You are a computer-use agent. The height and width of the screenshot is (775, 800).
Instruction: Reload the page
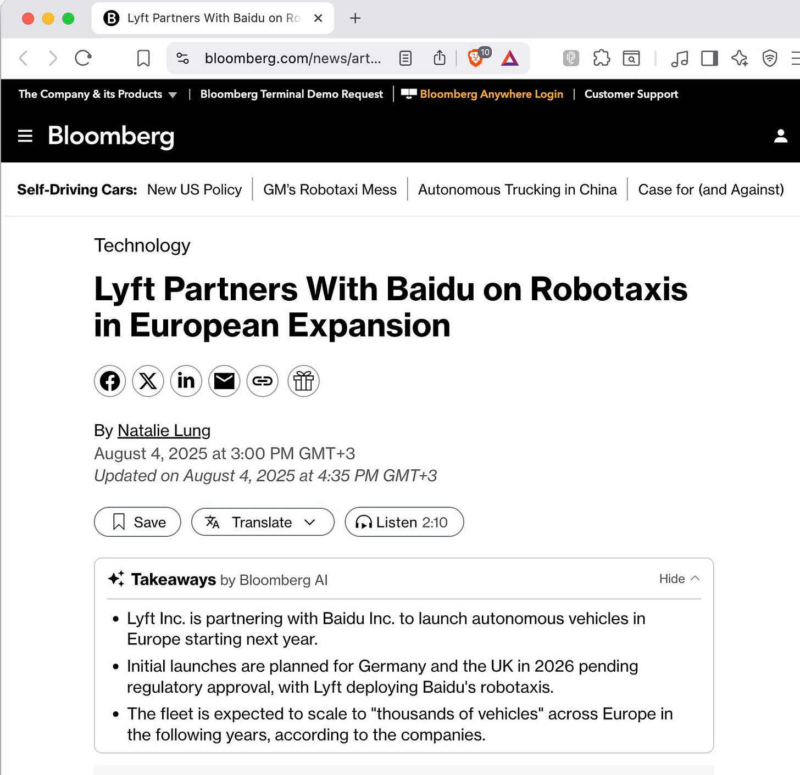tap(83, 58)
